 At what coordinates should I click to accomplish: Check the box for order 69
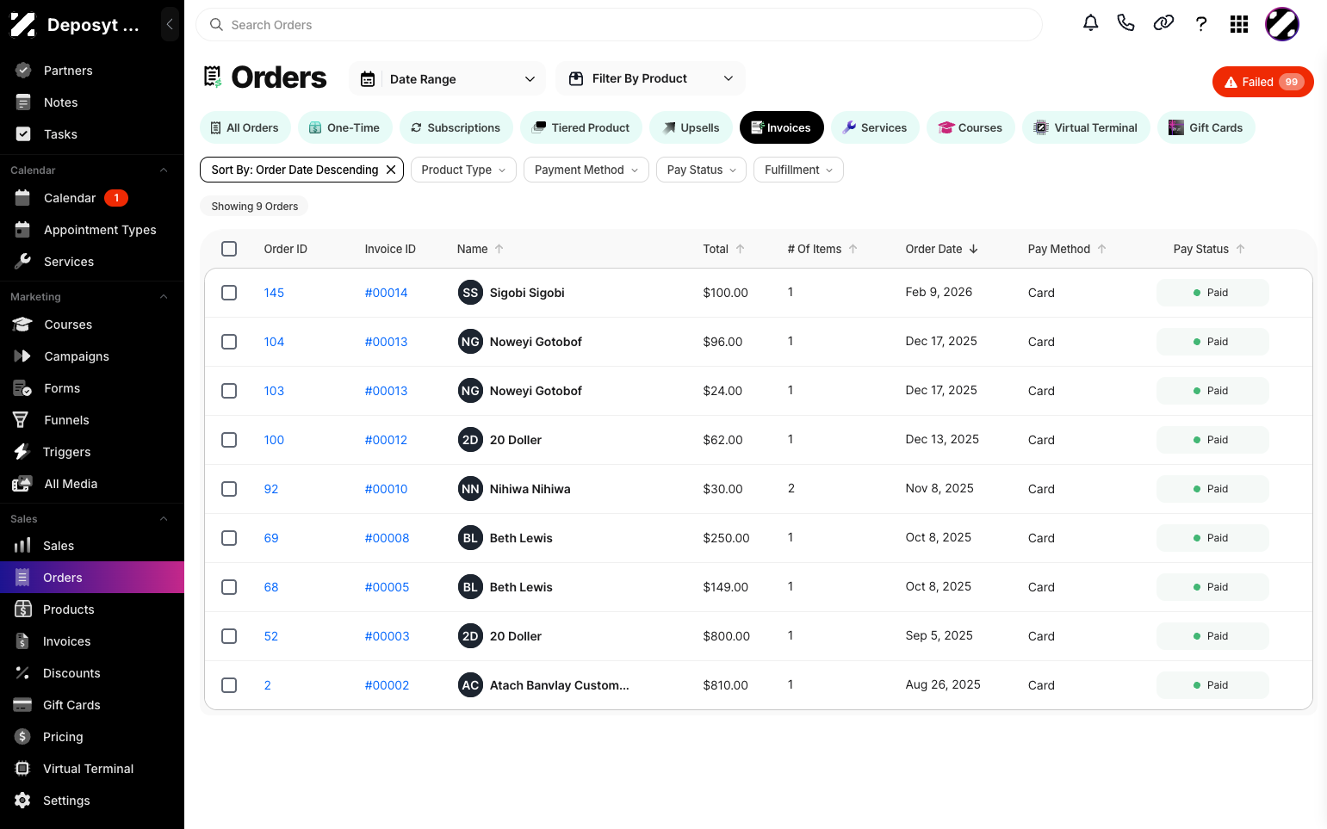click(229, 538)
